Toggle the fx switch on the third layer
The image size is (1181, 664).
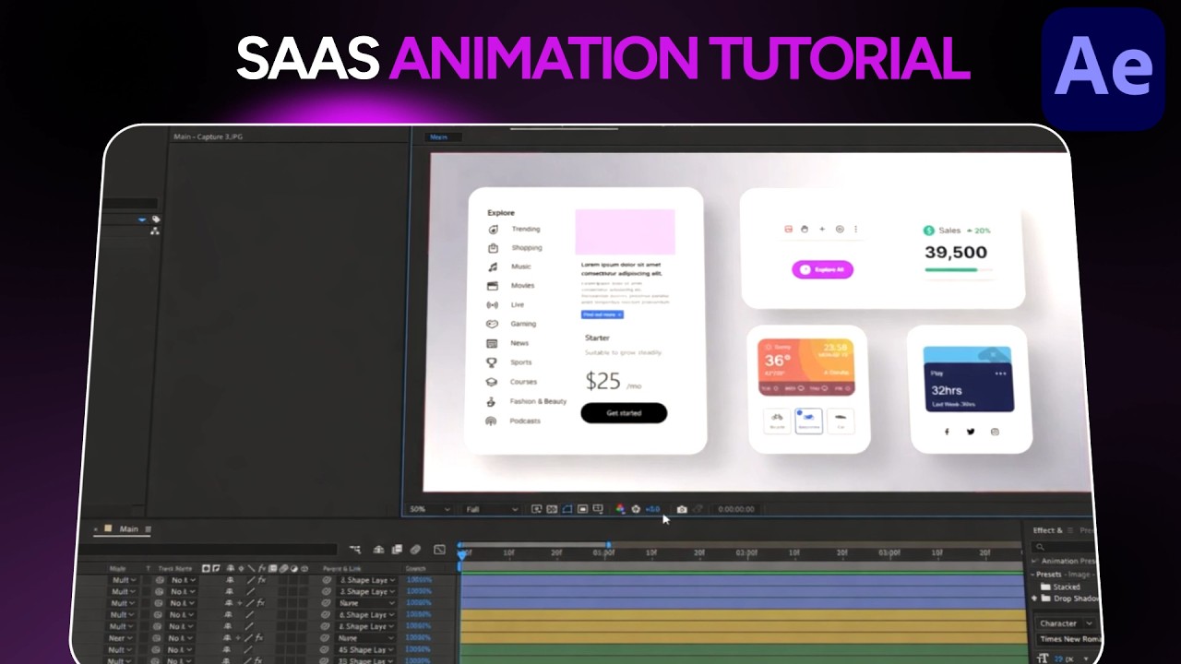click(261, 603)
